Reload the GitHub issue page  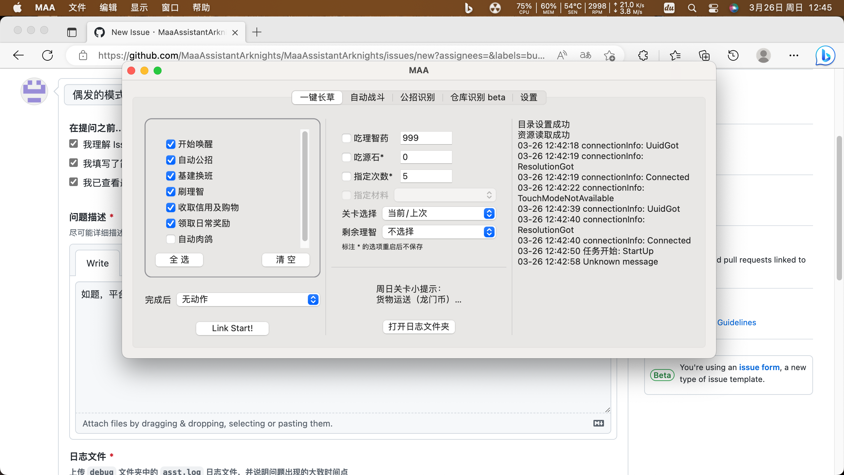[x=48, y=55]
